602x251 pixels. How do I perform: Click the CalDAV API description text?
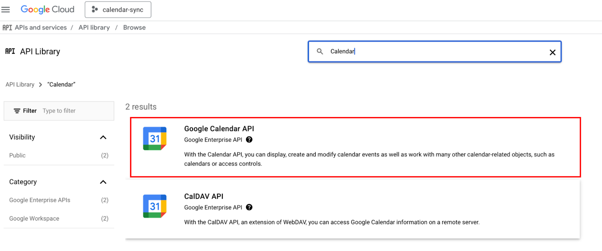pyautogui.click(x=332, y=222)
